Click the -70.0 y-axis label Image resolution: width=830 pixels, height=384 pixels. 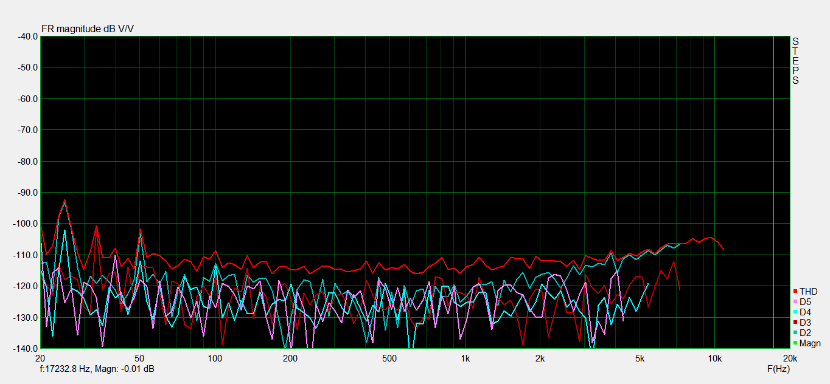[x=27, y=130]
